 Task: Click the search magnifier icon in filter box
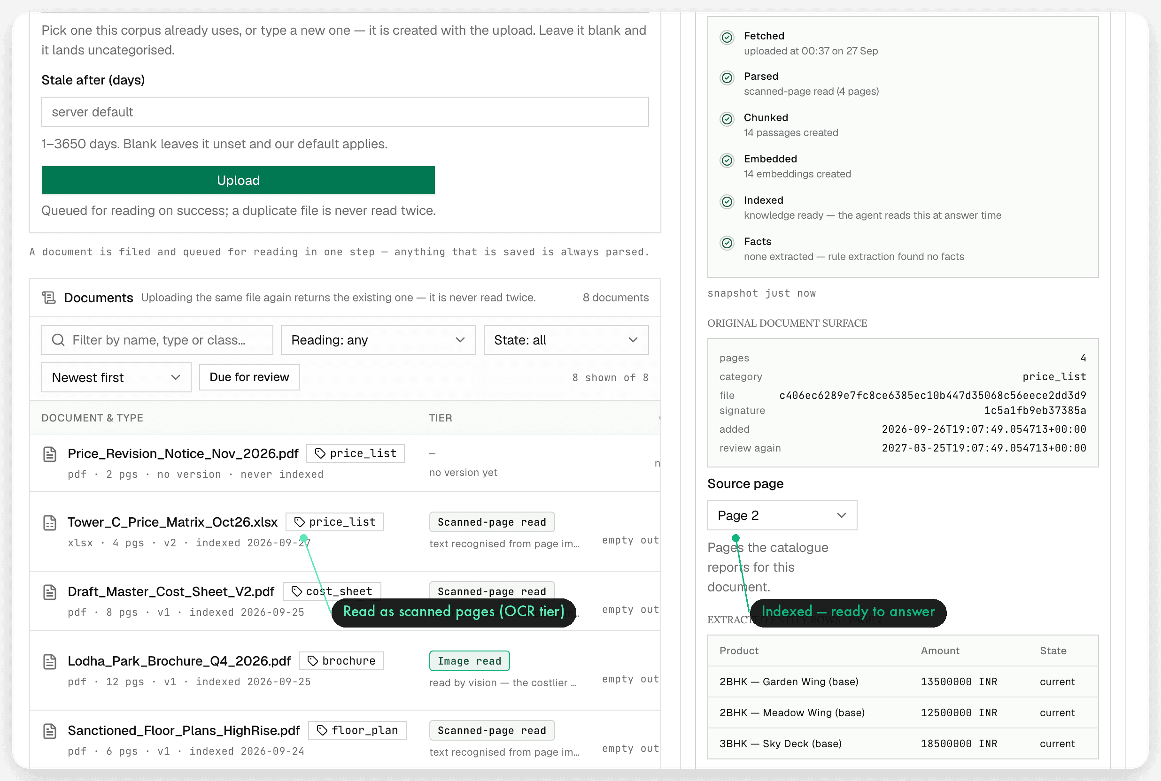pyautogui.click(x=58, y=340)
